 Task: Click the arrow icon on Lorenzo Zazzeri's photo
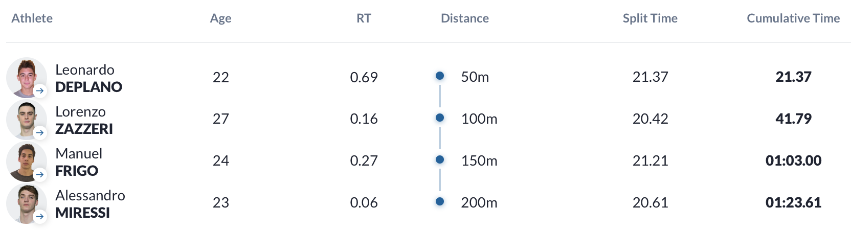(x=40, y=133)
